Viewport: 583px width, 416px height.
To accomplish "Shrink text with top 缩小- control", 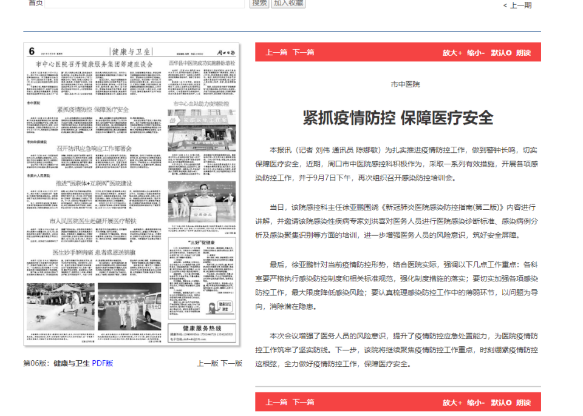I will 476,53.
